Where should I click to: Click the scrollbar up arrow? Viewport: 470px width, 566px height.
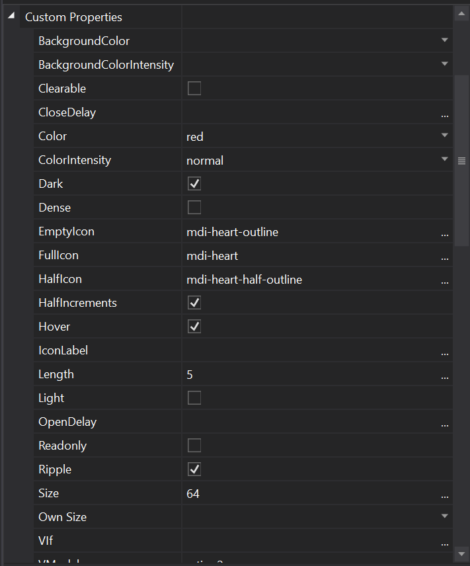point(461,13)
